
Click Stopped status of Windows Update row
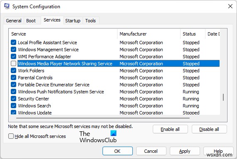pos(191,112)
